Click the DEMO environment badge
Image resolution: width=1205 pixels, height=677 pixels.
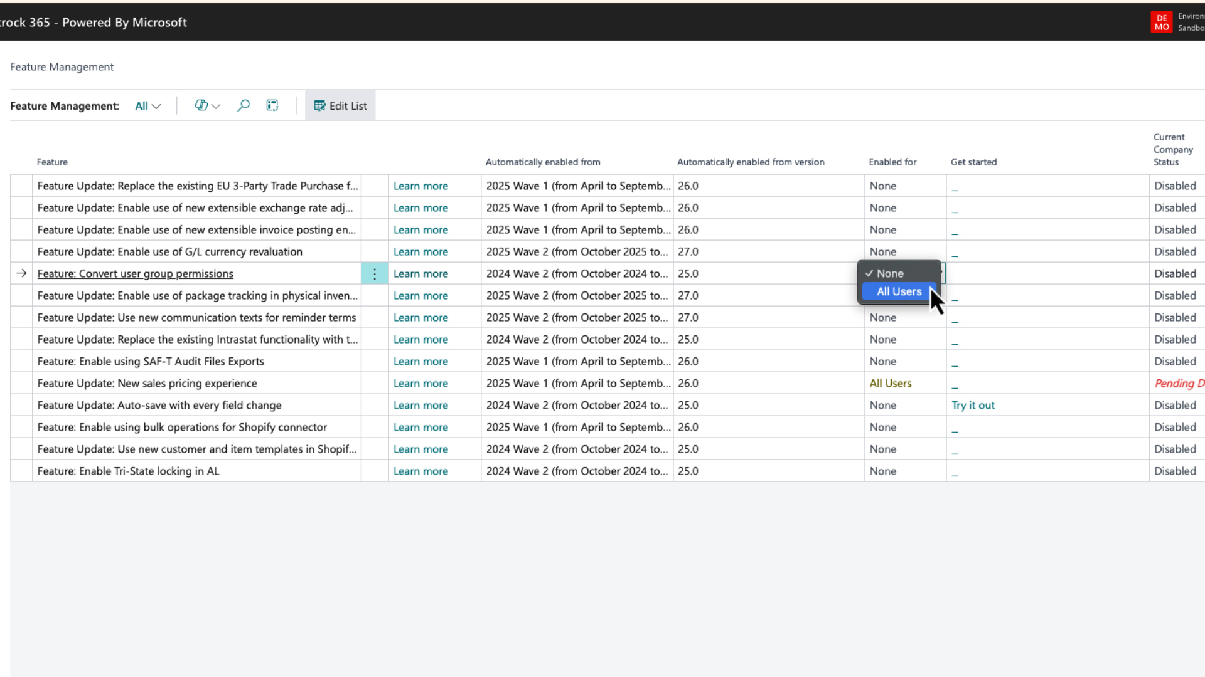(1161, 22)
